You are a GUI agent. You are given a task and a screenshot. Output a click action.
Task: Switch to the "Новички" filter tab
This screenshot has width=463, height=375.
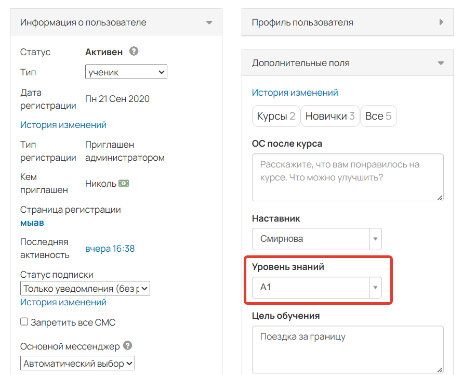[330, 116]
